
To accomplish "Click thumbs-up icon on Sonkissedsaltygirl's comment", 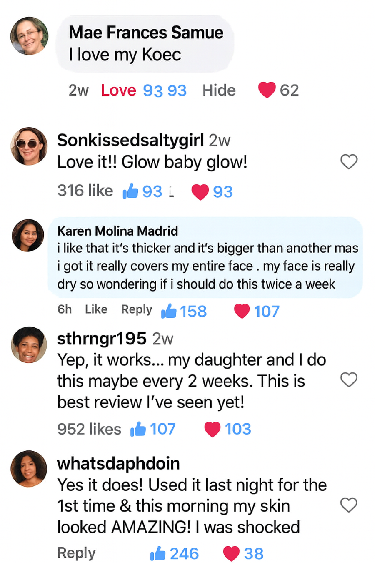I will point(130,191).
